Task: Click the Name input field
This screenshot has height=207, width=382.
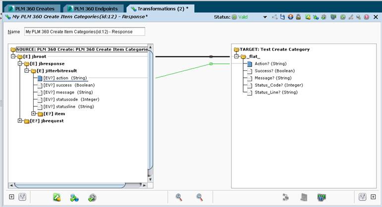Action: pyautogui.click(x=85, y=32)
